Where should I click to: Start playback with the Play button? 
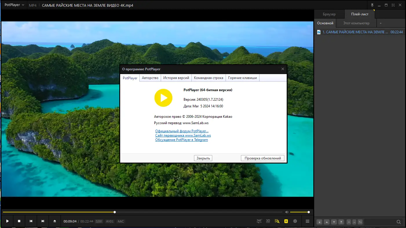8,221
